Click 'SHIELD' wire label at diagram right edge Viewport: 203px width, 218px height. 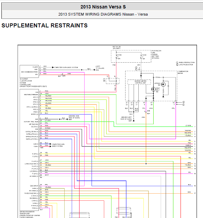pyautogui.click(x=188, y=145)
